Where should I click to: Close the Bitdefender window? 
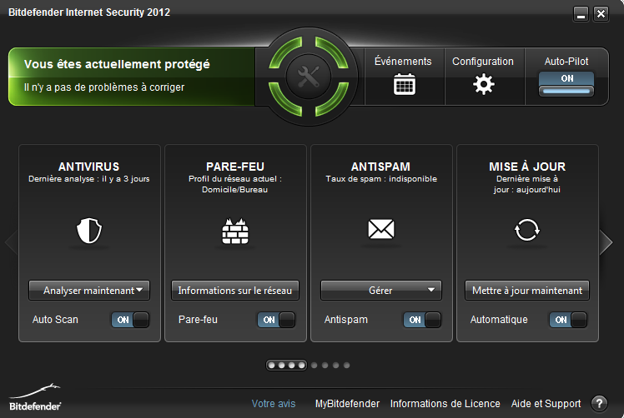point(601,14)
